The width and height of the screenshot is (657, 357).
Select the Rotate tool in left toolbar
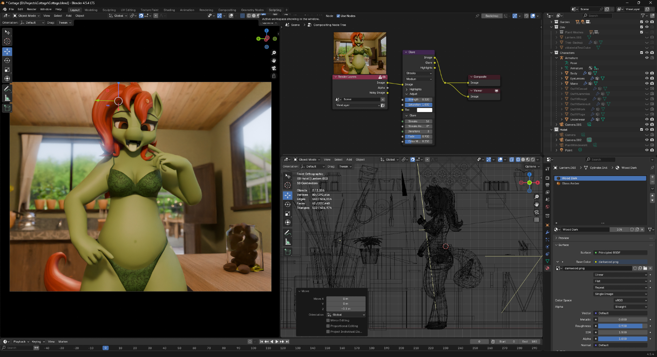pyautogui.click(x=7, y=60)
